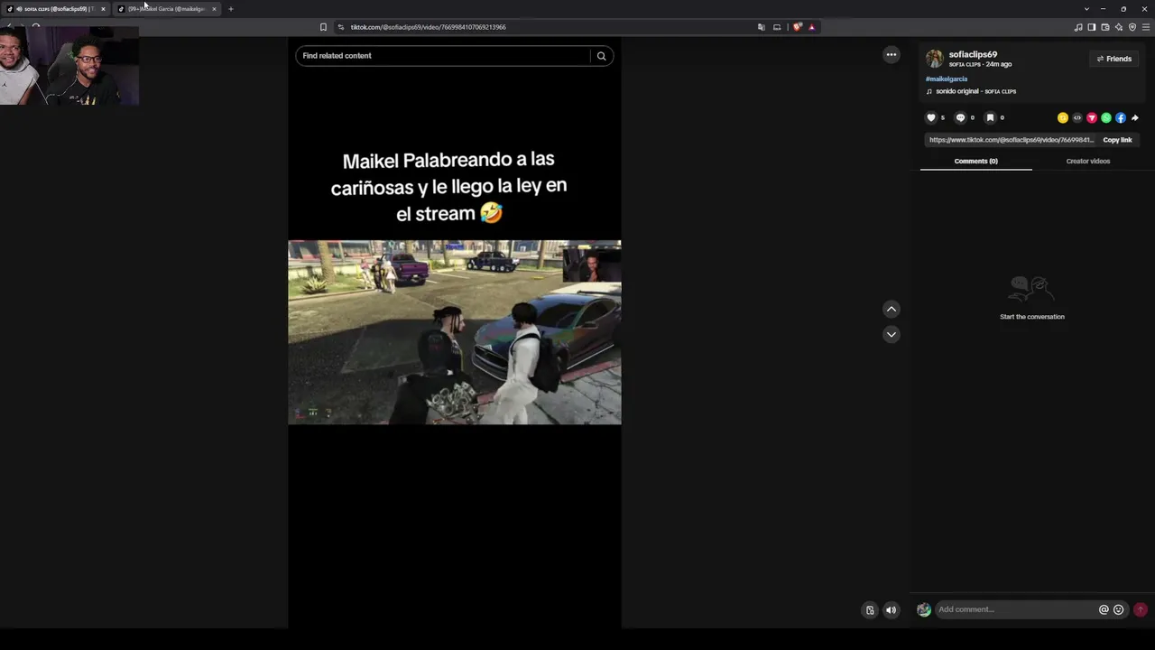Open Brave Leo AI sparkle icon

1119,27
